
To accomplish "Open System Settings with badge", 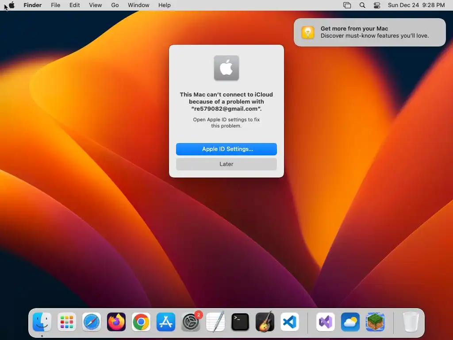I will [x=191, y=322].
